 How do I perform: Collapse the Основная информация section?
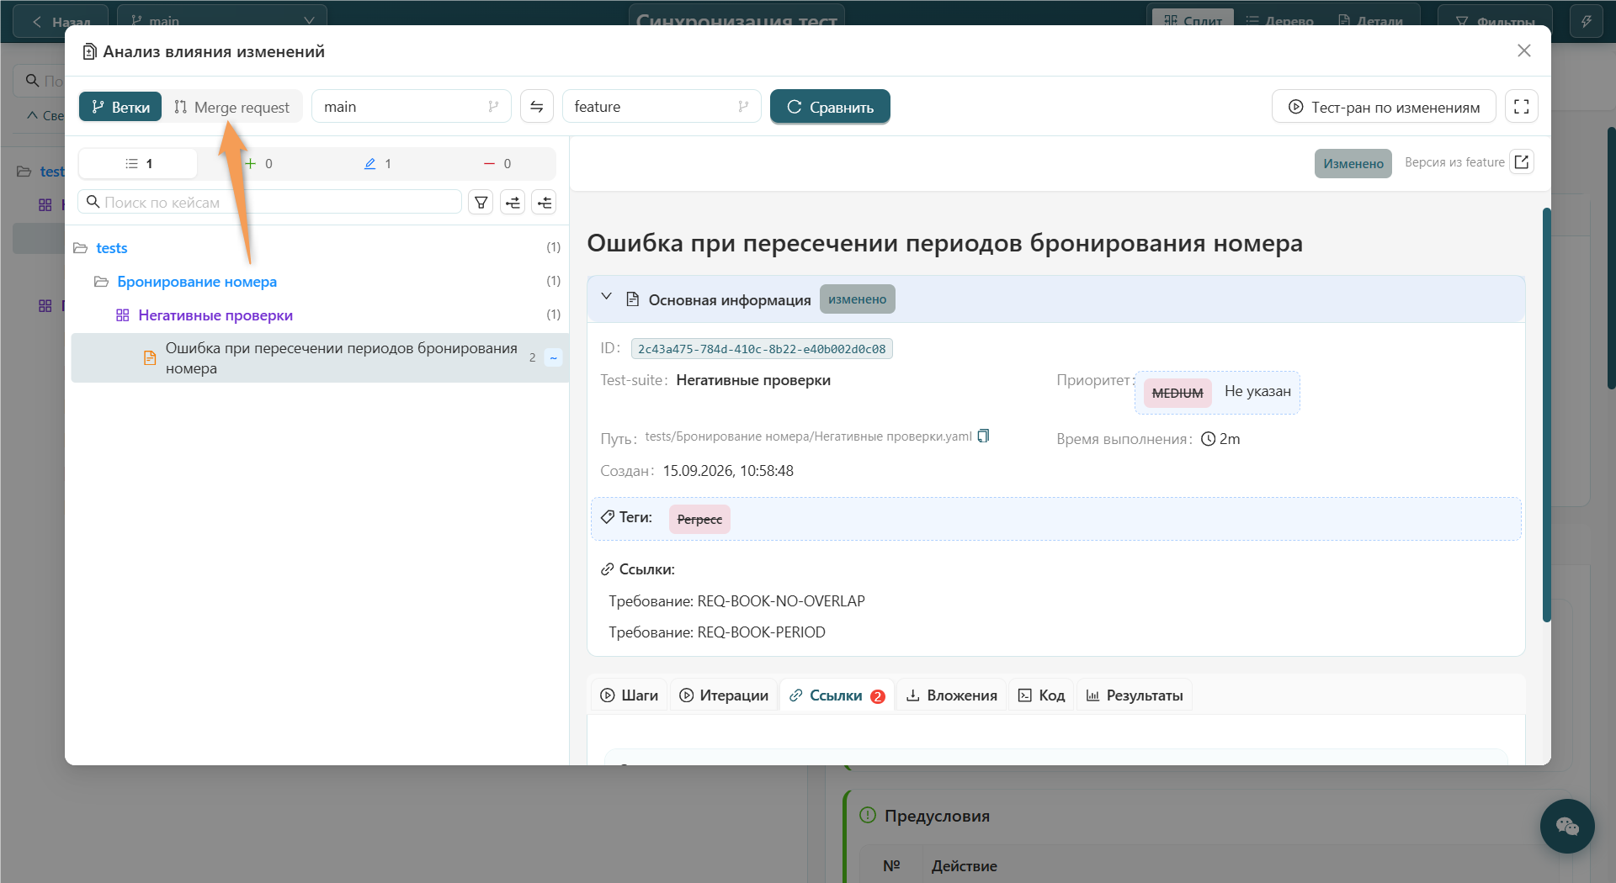click(606, 297)
